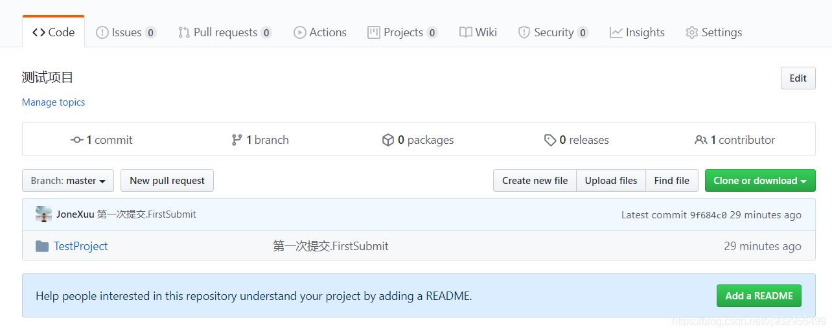Open the TestProject folder

click(x=81, y=246)
